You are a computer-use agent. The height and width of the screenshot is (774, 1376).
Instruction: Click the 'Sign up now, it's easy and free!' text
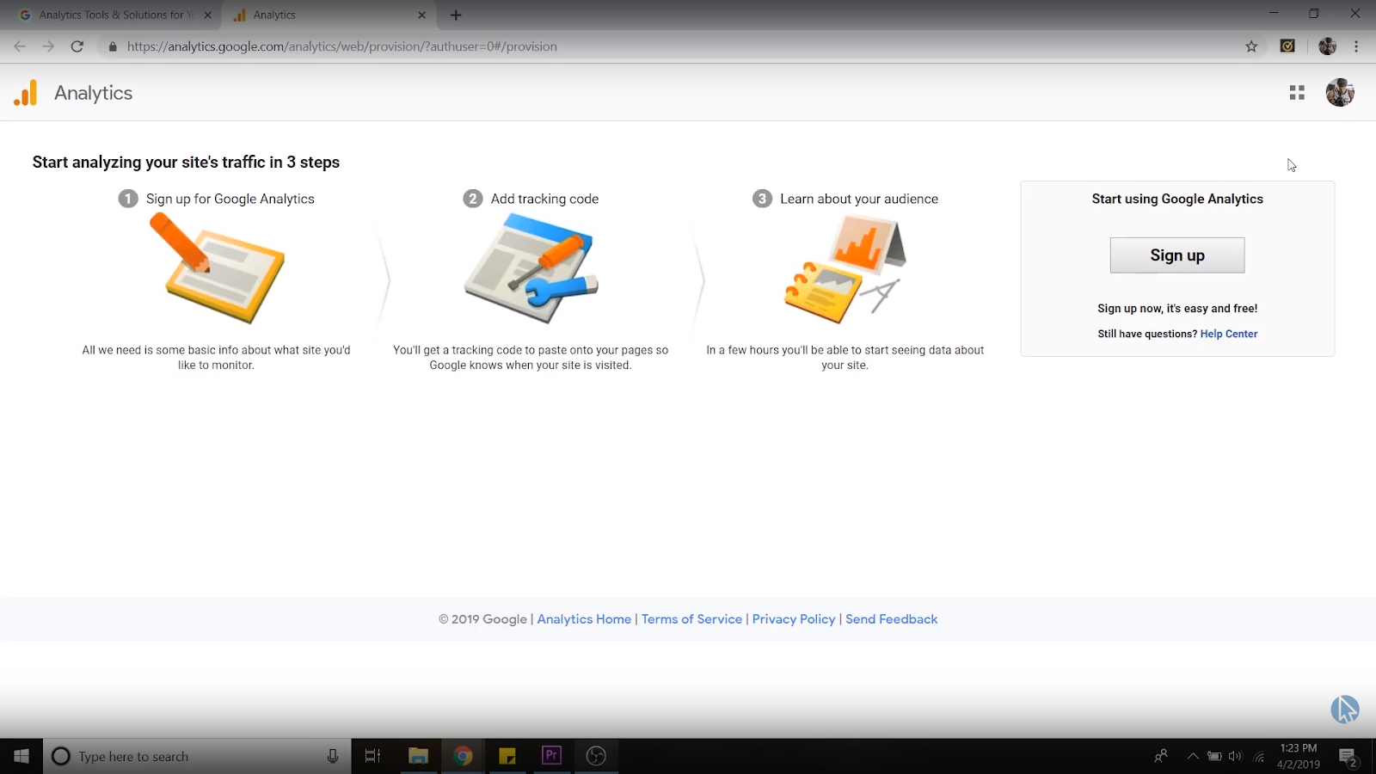[1177, 308]
